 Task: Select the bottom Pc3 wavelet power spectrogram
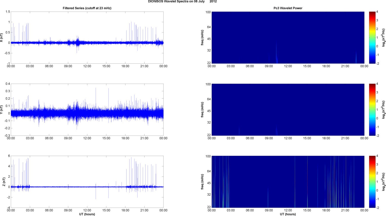pyautogui.click(x=288, y=182)
